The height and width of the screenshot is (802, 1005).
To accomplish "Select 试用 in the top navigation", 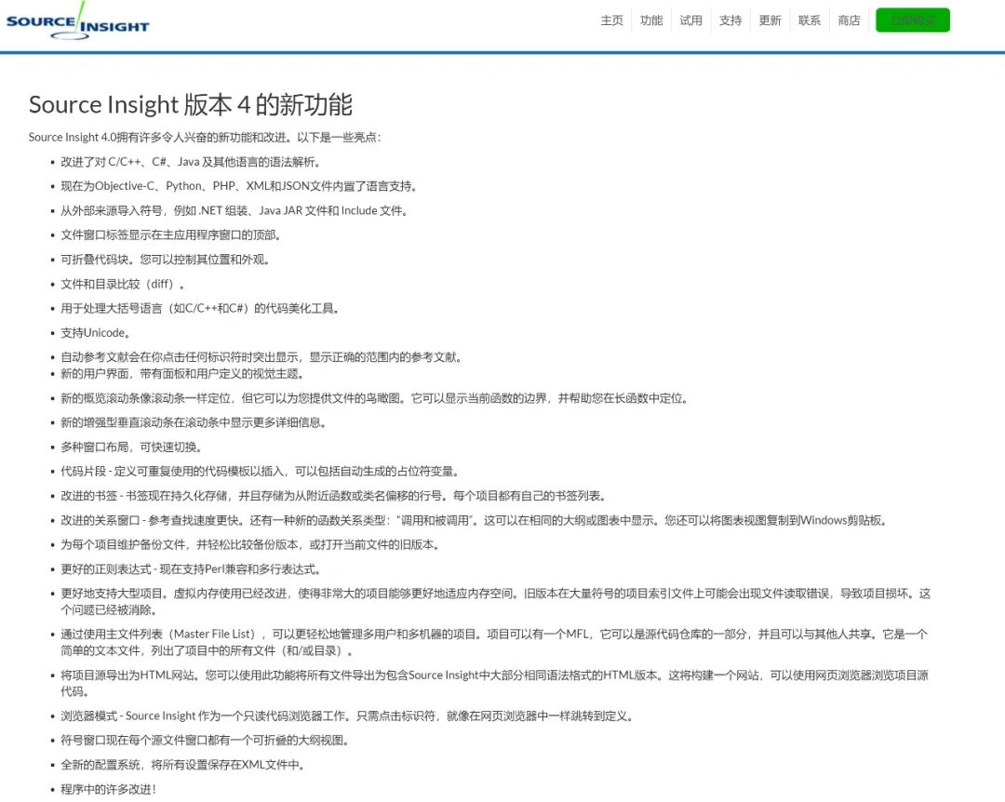I will pyautogui.click(x=690, y=20).
